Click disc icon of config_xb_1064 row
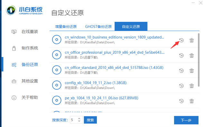The image size is (203, 127). click(x=57, y=85)
